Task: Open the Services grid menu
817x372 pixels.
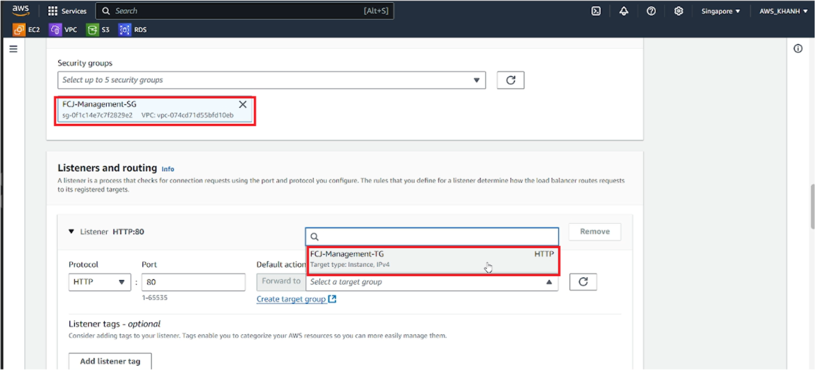Action: 67,11
